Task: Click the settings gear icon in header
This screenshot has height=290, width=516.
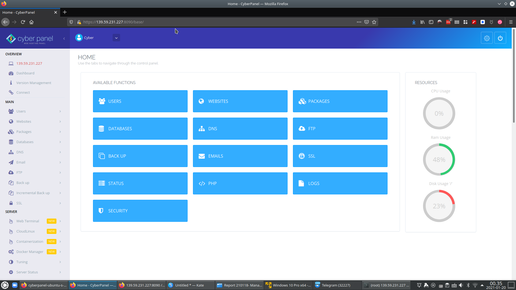Action: tap(487, 38)
